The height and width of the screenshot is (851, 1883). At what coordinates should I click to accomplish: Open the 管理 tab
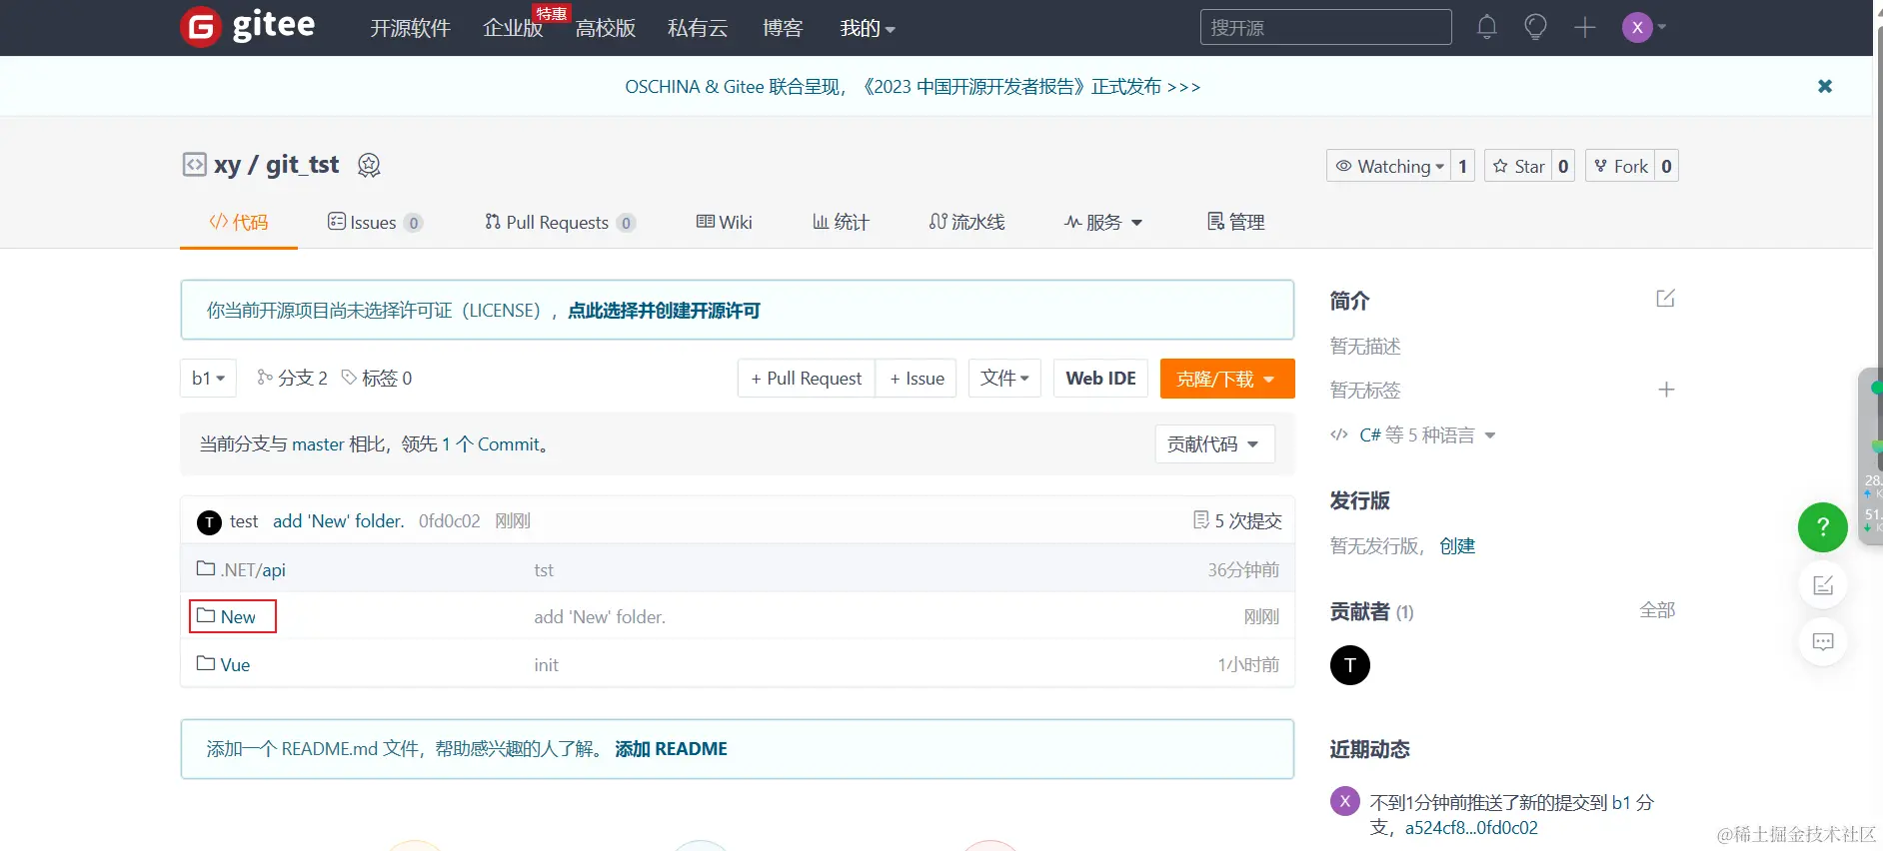pyautogui.click(x=1236, y=222)
